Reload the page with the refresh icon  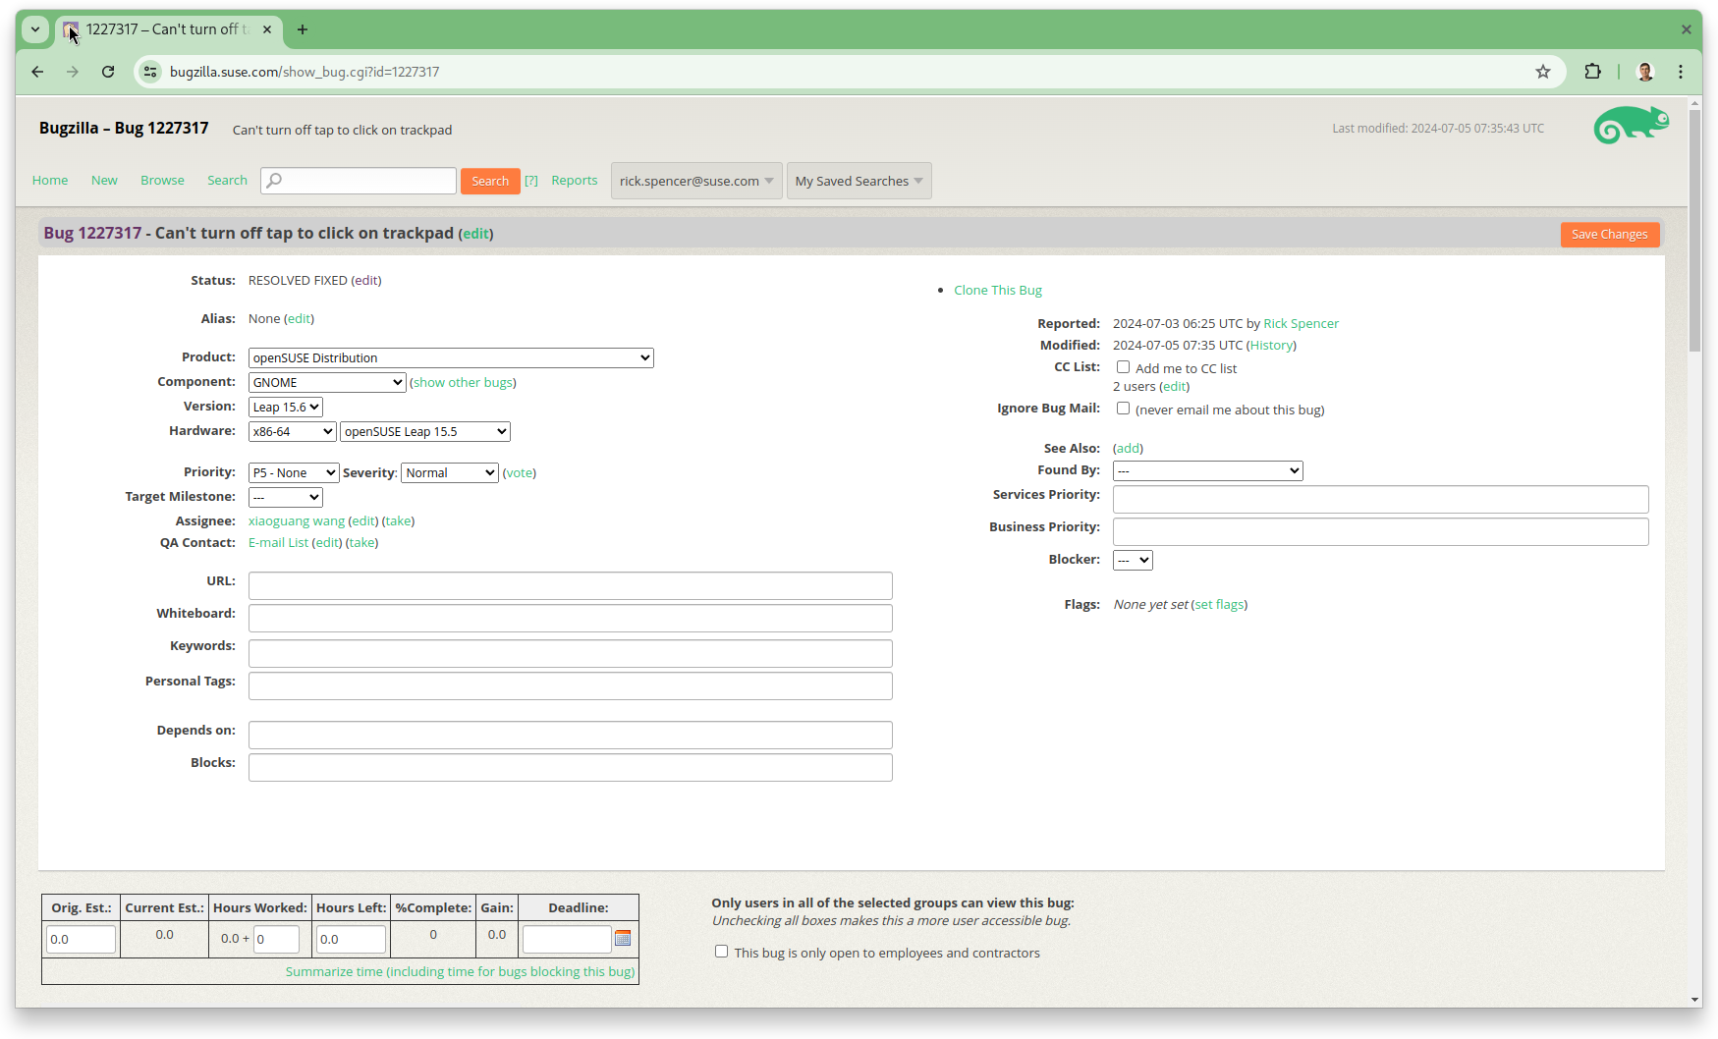(x=108, y=71)
